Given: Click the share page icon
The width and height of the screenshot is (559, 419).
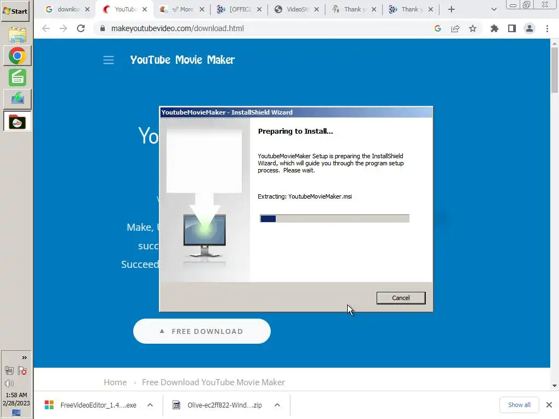Looking at the screenshot, I should (455, 28).
